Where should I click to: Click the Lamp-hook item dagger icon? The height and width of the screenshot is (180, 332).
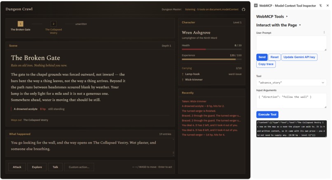[x=183, y=74]
